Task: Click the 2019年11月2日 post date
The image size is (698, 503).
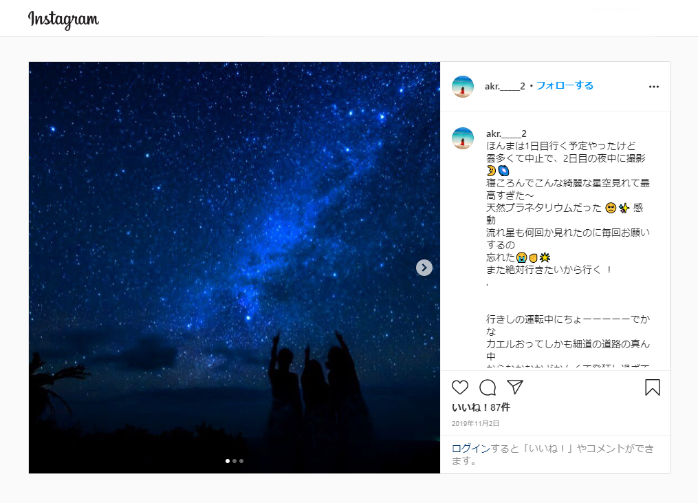Action: point(475,423)
